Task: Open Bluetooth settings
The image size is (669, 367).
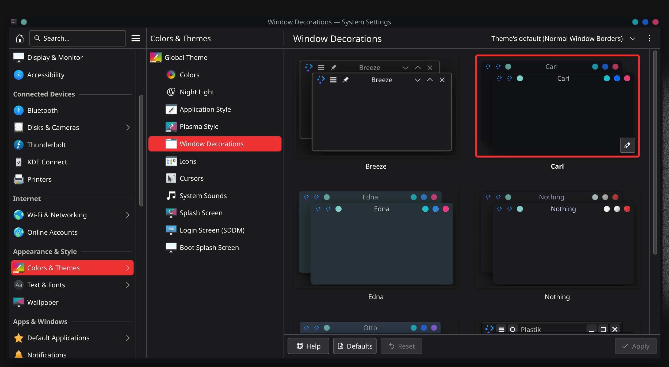Action: [72, 110]
